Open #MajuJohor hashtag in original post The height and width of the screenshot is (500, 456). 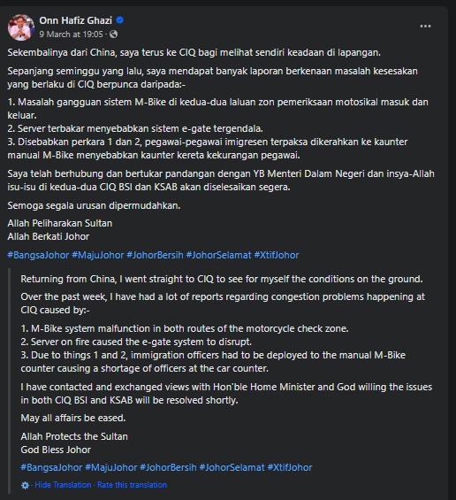98,255
